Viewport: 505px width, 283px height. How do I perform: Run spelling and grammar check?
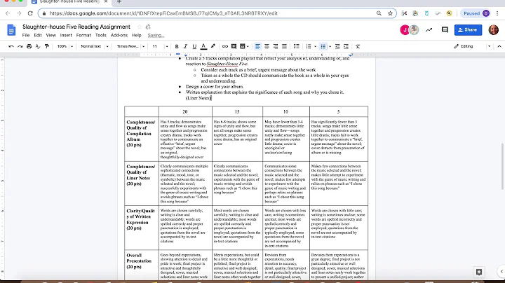pyautogui.click(x=38, y=46)
